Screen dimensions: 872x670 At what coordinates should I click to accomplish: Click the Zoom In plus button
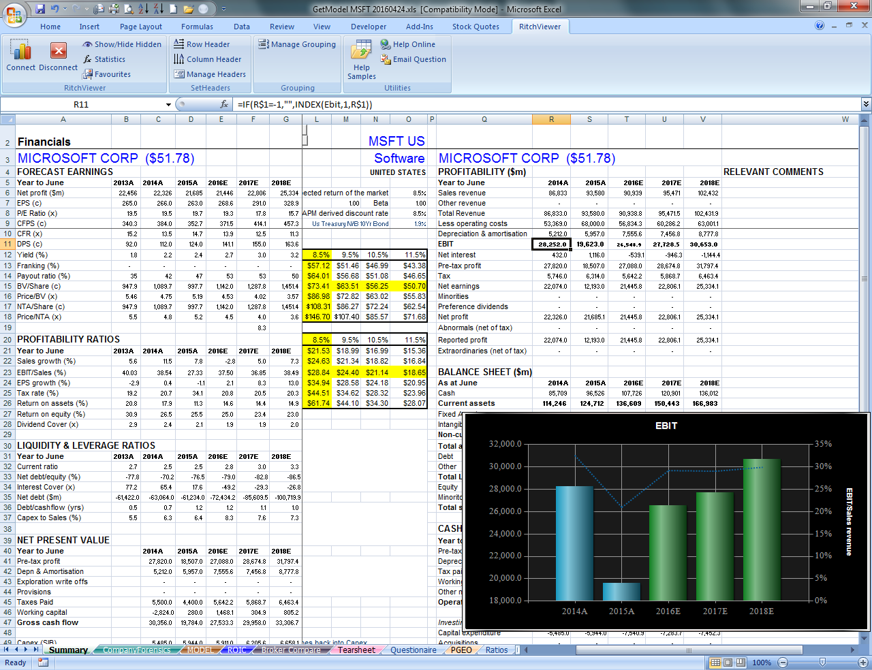(x=862, y=663)
